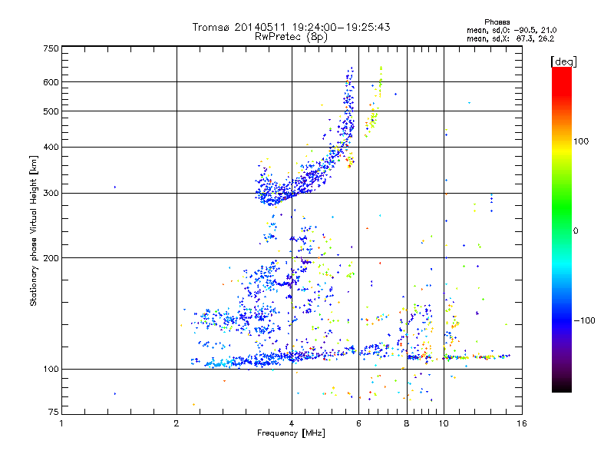Click the rainbow phase color bar
The width and height of the screenshot is (614, 461).
(x=562, y=229)
